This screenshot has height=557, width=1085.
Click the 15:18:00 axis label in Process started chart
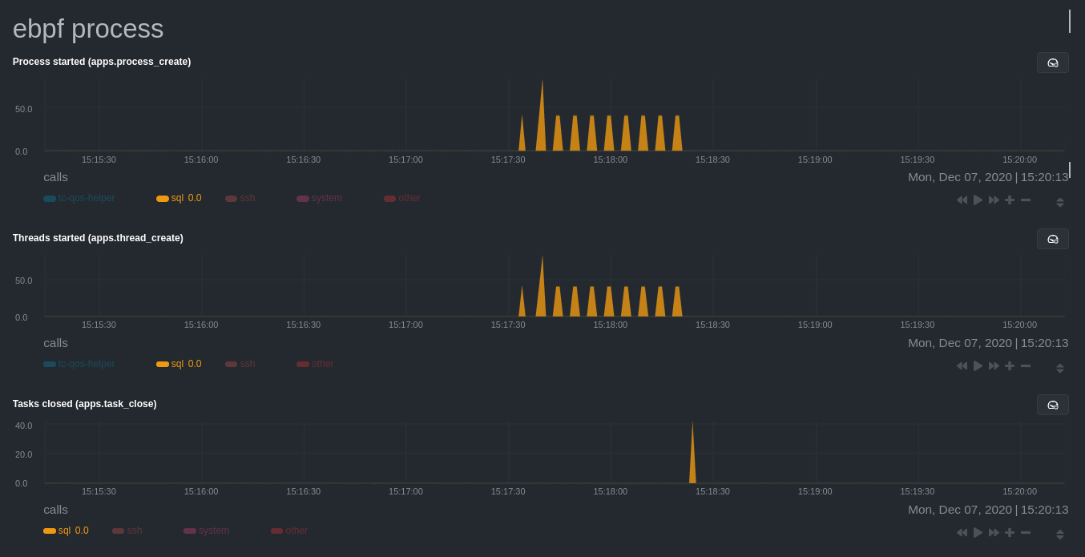[611, 159]
